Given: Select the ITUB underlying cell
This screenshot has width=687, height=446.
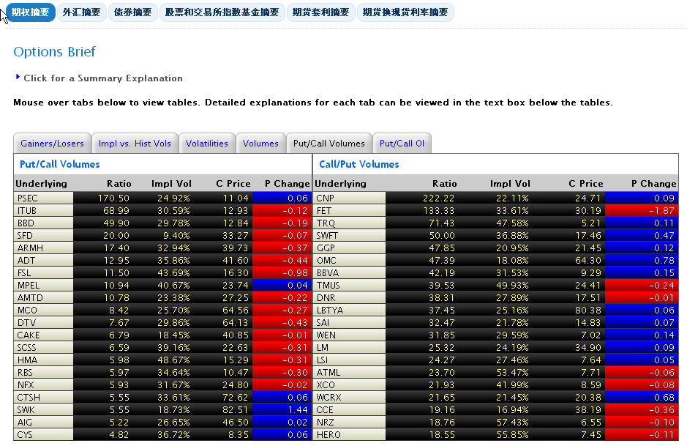Looking at the screenshot, I should [43, 210].
